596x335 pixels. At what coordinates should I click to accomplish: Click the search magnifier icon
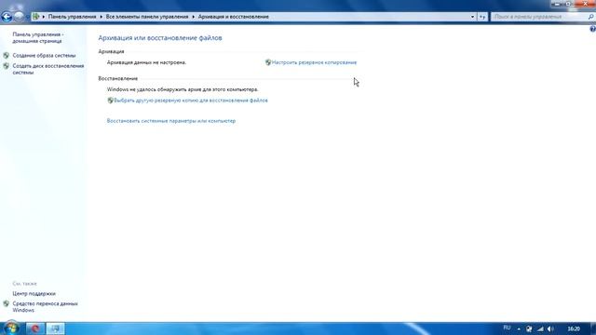pos(591,17)
